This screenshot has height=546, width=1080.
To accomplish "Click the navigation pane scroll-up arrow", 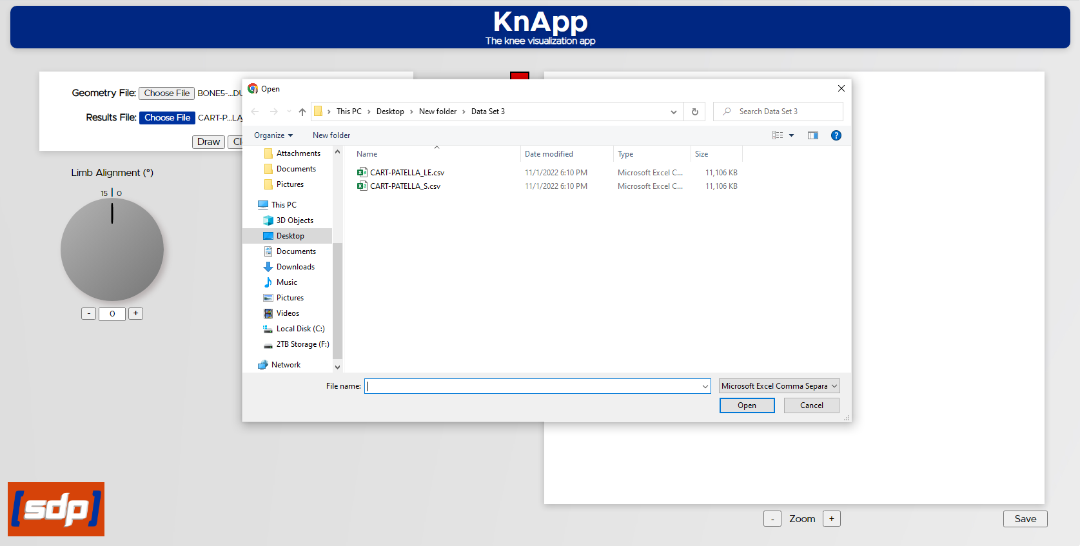I will (x=337, y=152).
